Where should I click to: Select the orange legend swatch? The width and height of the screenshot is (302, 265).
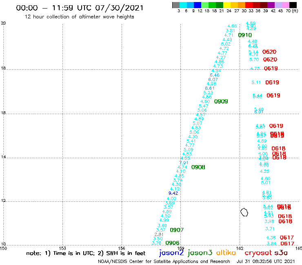(x=242, y=5)
